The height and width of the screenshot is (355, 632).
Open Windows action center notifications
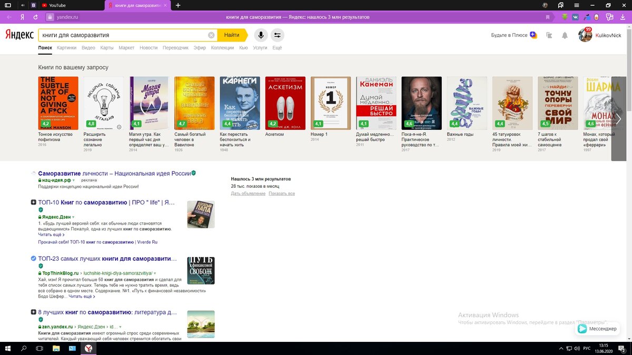pos(623,349)
